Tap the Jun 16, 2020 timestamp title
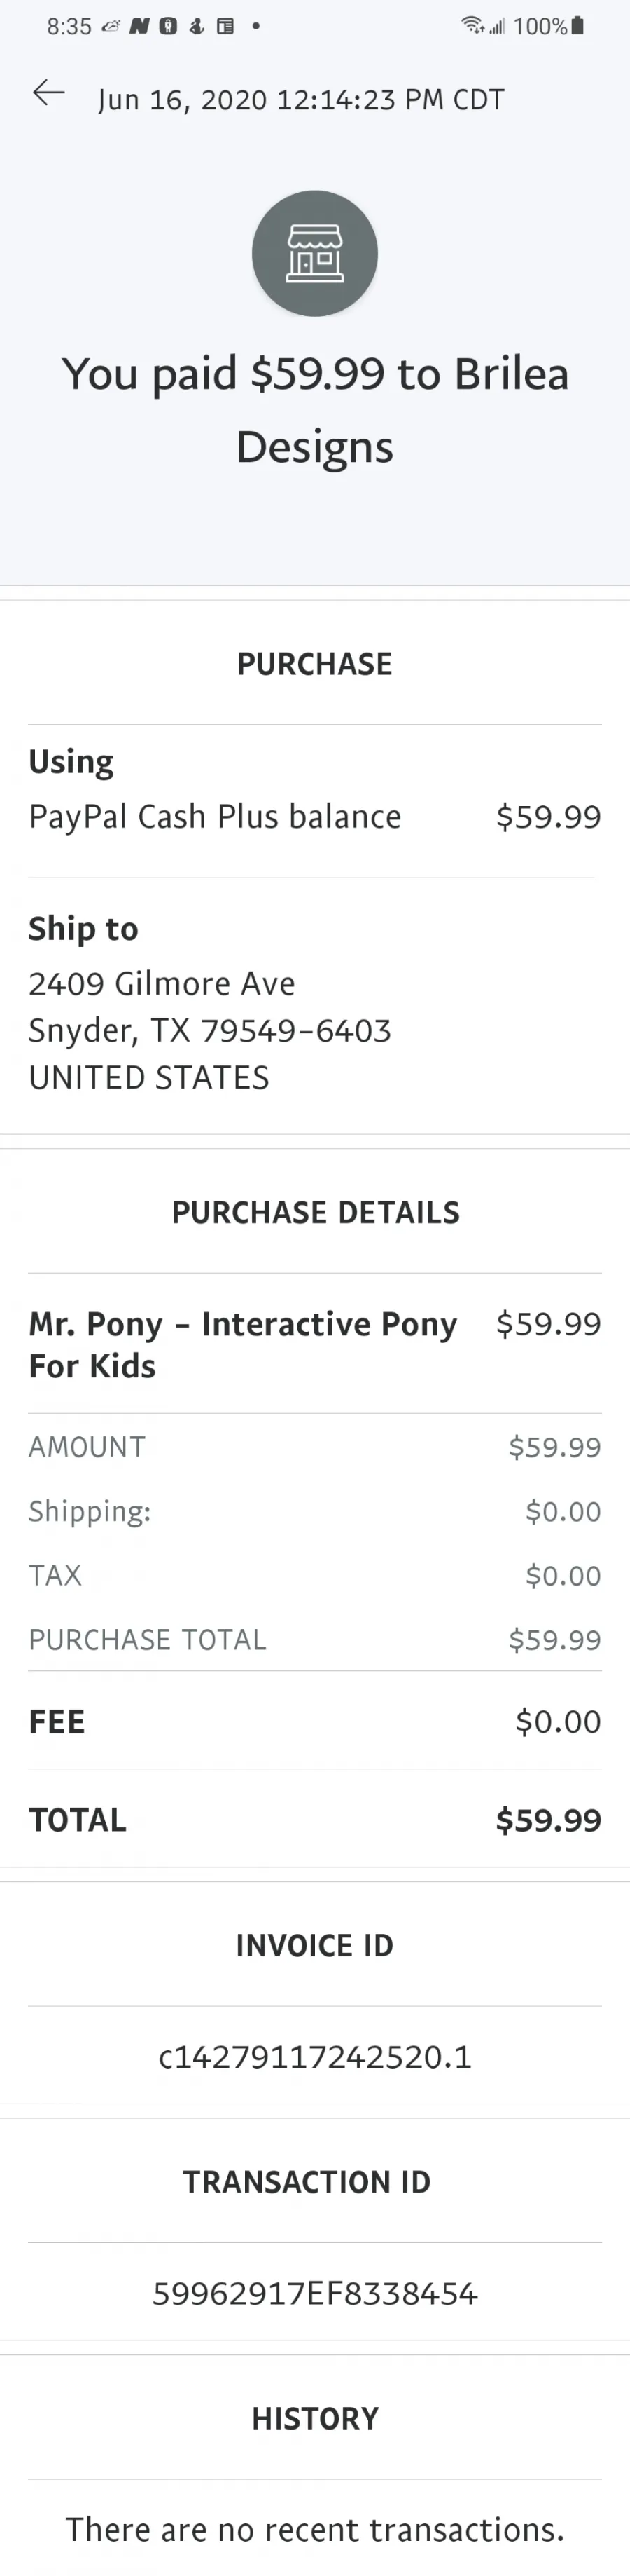 point(300,99)
